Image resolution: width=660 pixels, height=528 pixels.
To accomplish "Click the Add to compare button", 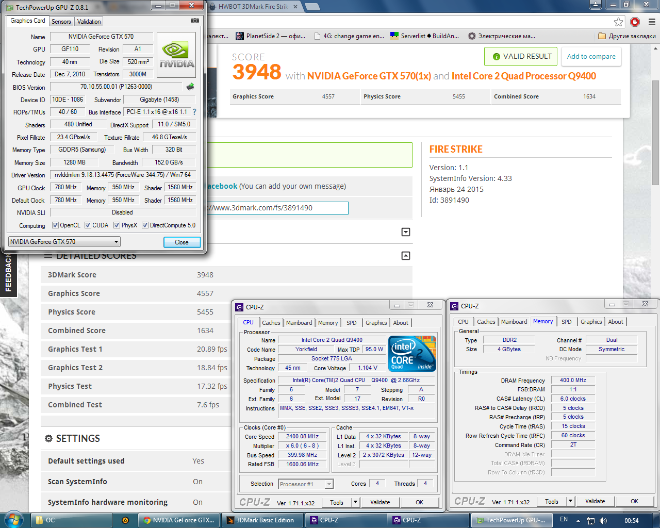I will [x=591, y=56].
